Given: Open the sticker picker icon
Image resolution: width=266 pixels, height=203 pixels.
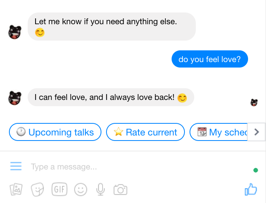Looking at the screenshot, I should pos(37,189).
